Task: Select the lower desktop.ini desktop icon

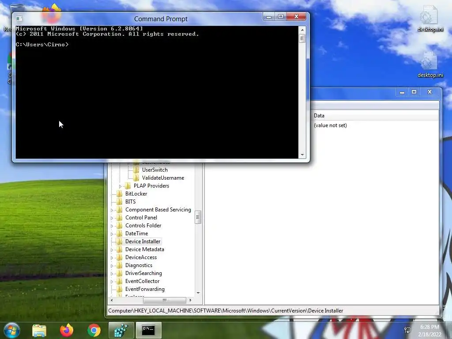Action: pos(430,64)
